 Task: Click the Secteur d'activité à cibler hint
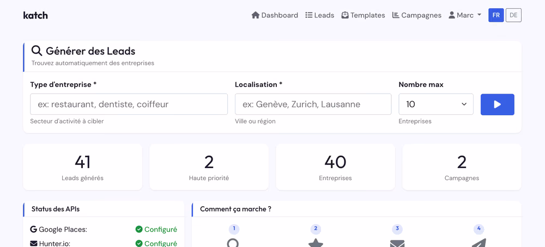pyautogui.click(x=66, y=121)
